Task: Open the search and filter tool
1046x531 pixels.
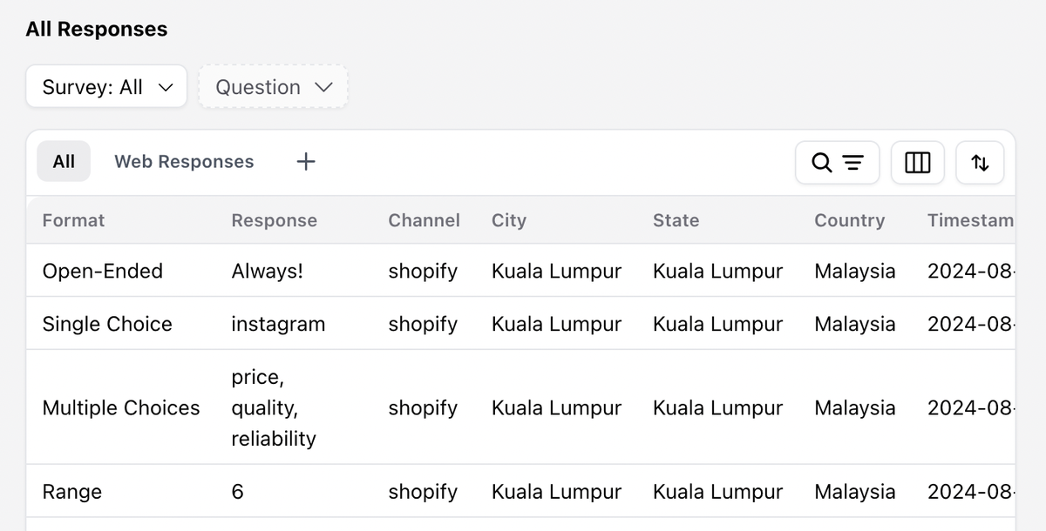Action: click(837, 163)
